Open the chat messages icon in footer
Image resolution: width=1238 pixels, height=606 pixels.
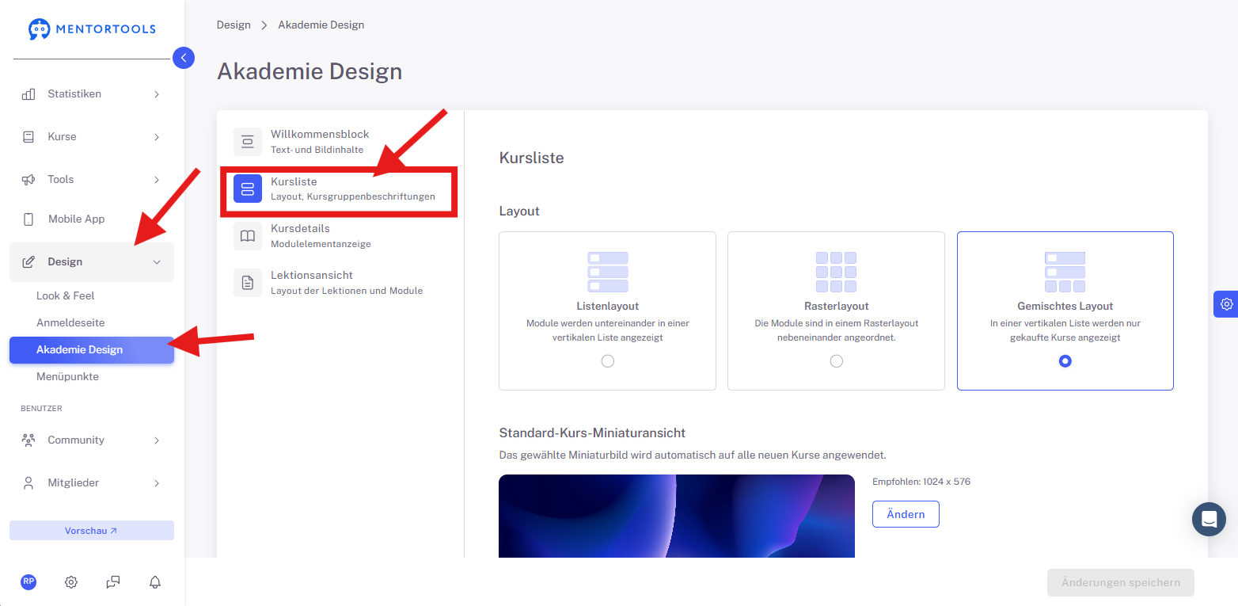[x=113, y=582]
